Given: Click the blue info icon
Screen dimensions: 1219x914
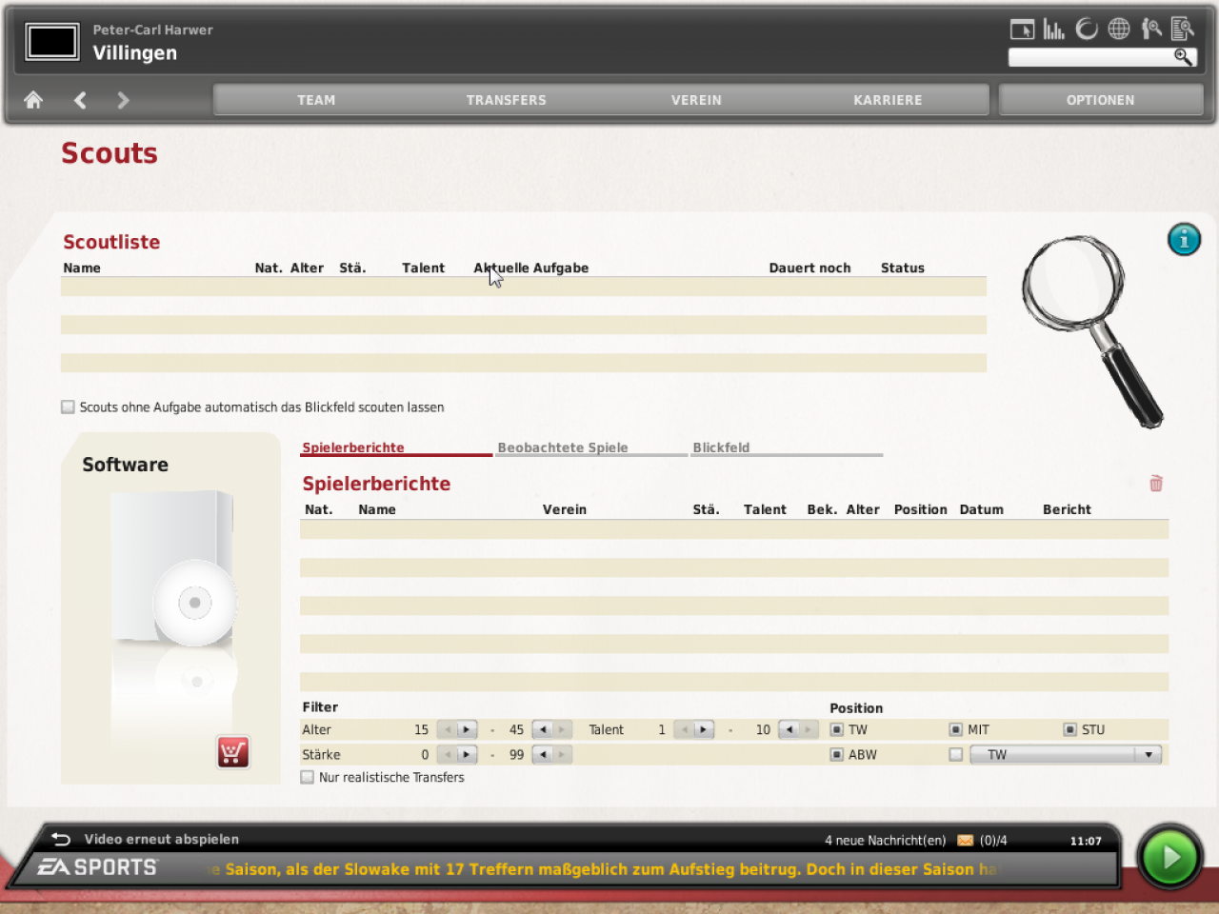Looking at the screenshot, I should point(1184,240).
